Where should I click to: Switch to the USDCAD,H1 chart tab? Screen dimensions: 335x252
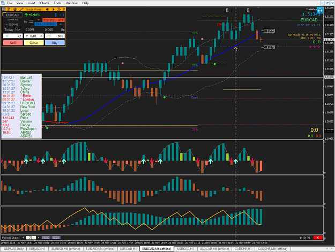pos(185,249)
